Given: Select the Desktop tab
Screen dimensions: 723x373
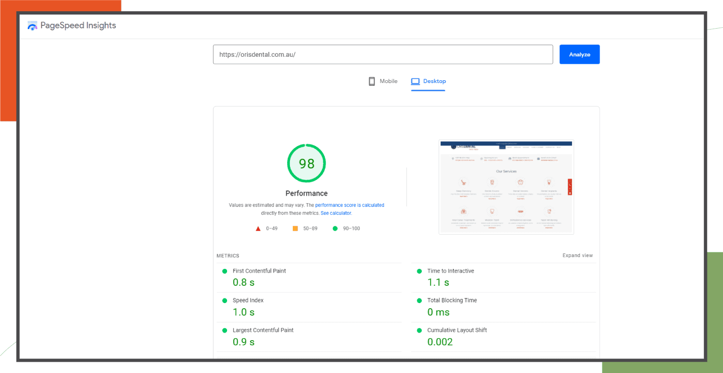Looking at the screenshot, I should (428, 81).
